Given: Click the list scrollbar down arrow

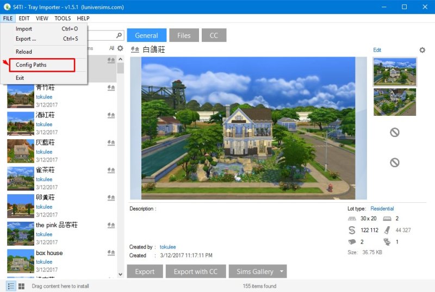Looking at the screenshot, I should pyautogui.click(x=120, y=274).
